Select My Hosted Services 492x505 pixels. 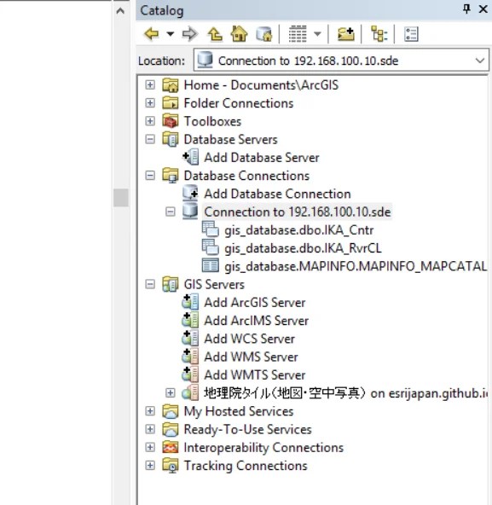[x=239, y=411]
